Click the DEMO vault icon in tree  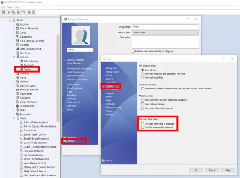click(14, 20)
